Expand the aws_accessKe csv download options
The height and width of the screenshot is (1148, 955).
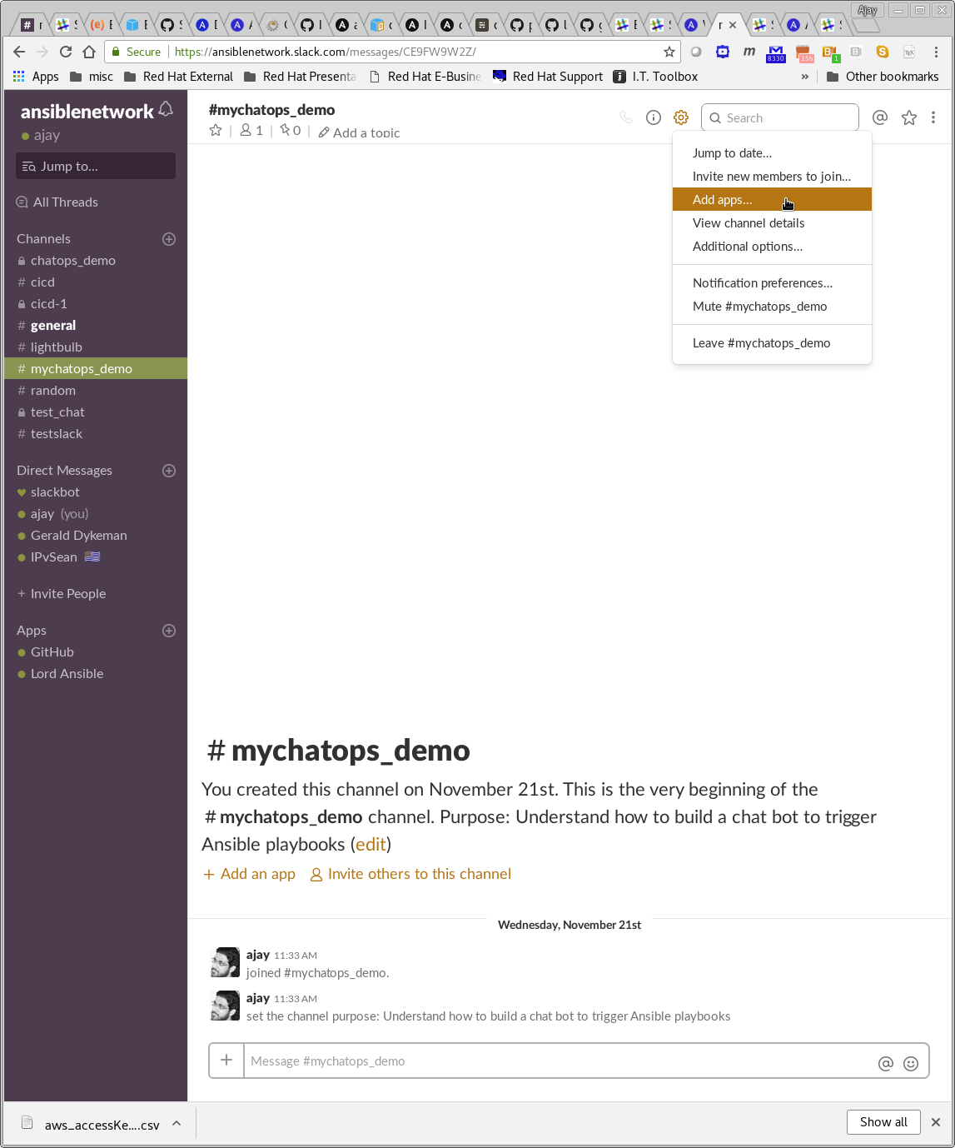point(177,1123)
